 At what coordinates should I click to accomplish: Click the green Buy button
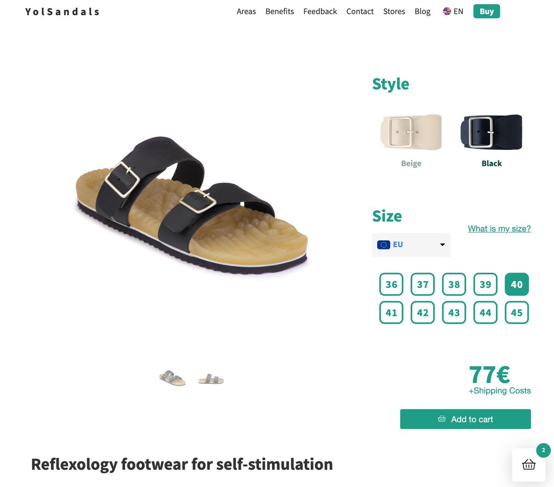pyautogui.click(x=487, y=12)
